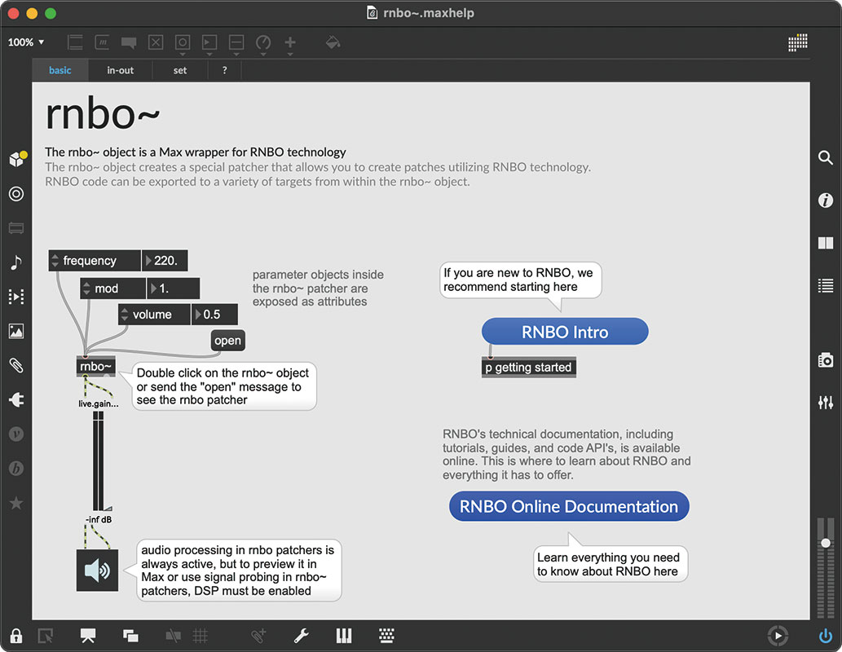Add a new object box from toolbar
The height and width of the screenshot is (652, 842).
coord(75,42)
